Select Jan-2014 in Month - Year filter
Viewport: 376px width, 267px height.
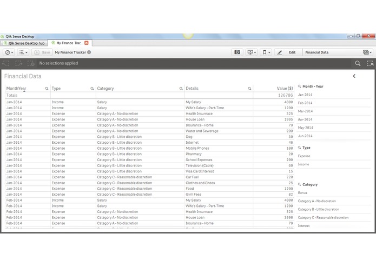point(334,95)
